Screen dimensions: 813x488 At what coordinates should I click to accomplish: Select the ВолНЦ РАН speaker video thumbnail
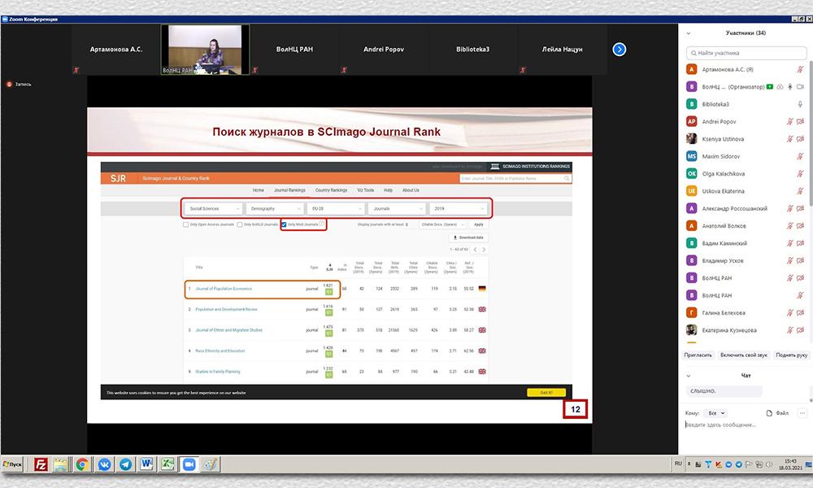point(206,50)
